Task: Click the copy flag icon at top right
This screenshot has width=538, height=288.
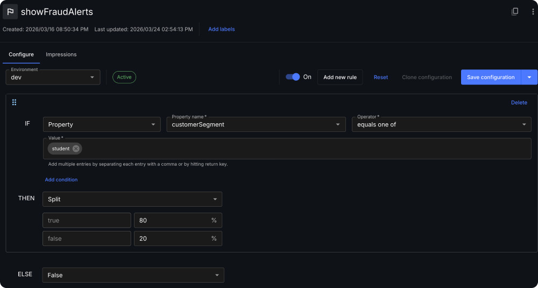Action: [x=515, y=12]
